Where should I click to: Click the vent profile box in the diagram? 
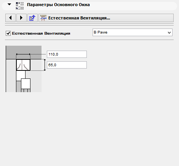23,65
